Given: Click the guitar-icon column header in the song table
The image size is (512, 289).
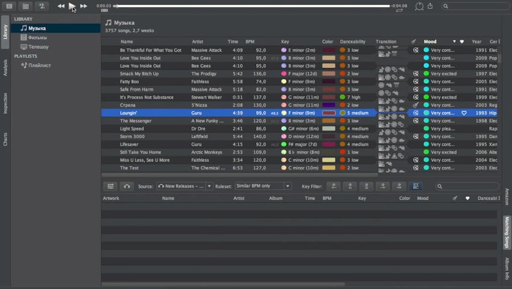Looking at the screenshot, I should (x=413, y=42).
